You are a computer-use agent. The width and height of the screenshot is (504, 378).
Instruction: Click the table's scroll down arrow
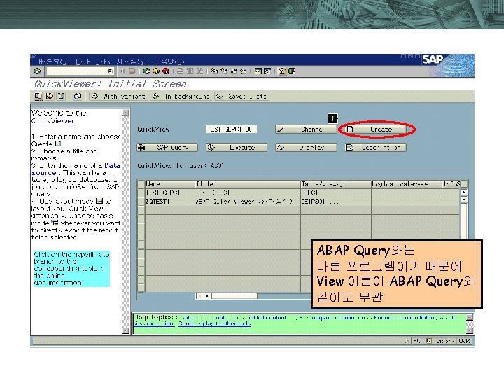464,199
